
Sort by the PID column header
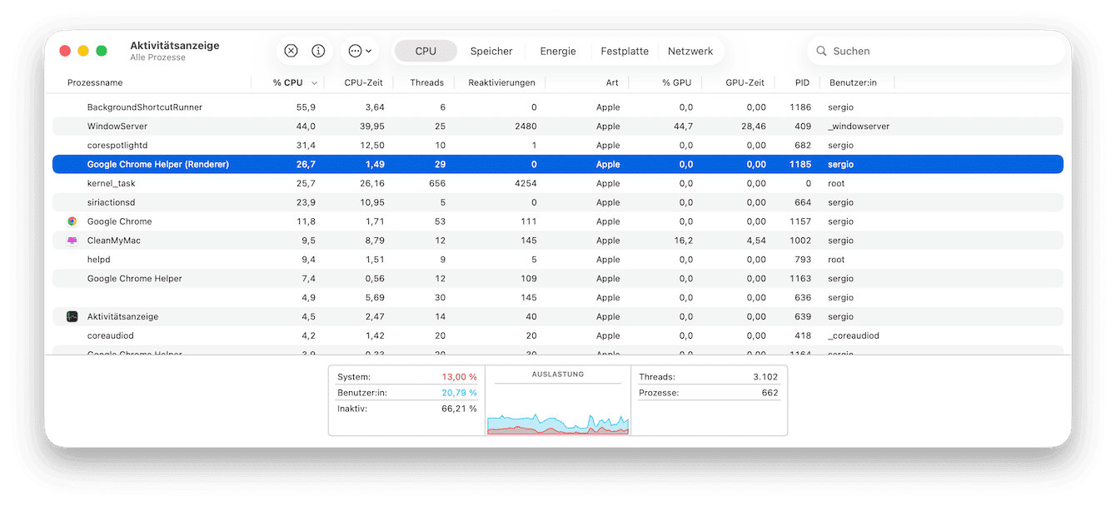click(802, 83)
